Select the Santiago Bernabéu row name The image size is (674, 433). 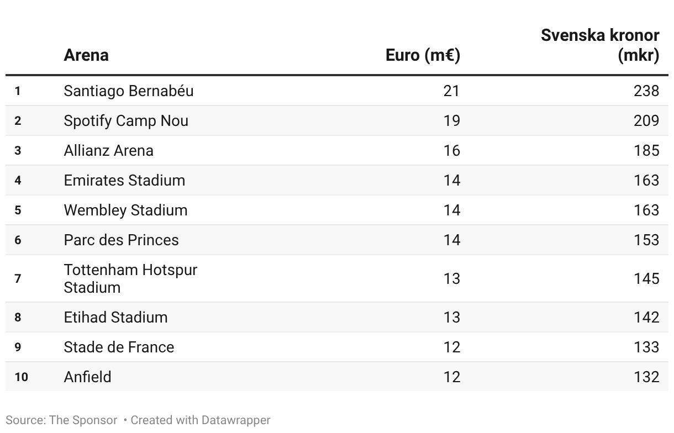click(129, 91)
